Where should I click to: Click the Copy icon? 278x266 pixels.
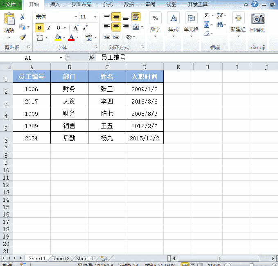(23, 27)
